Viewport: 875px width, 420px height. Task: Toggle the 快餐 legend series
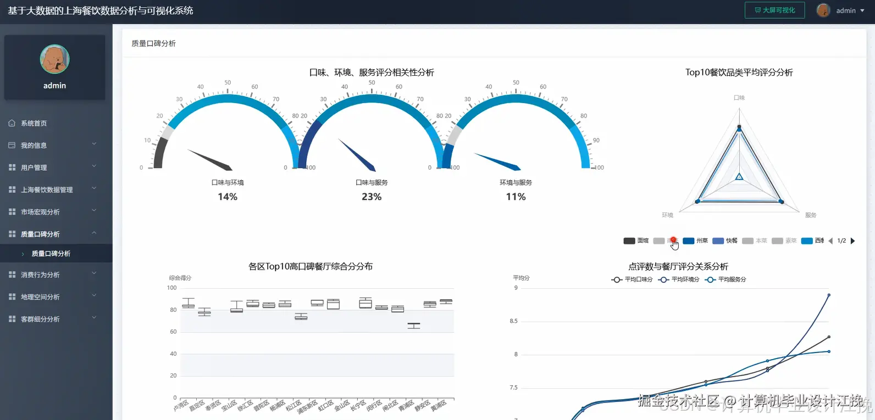725,241
